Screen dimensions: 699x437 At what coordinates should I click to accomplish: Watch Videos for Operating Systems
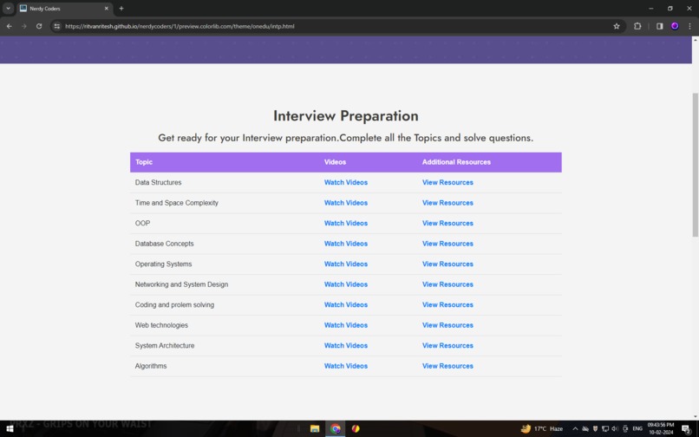click(x=346, y=264)
